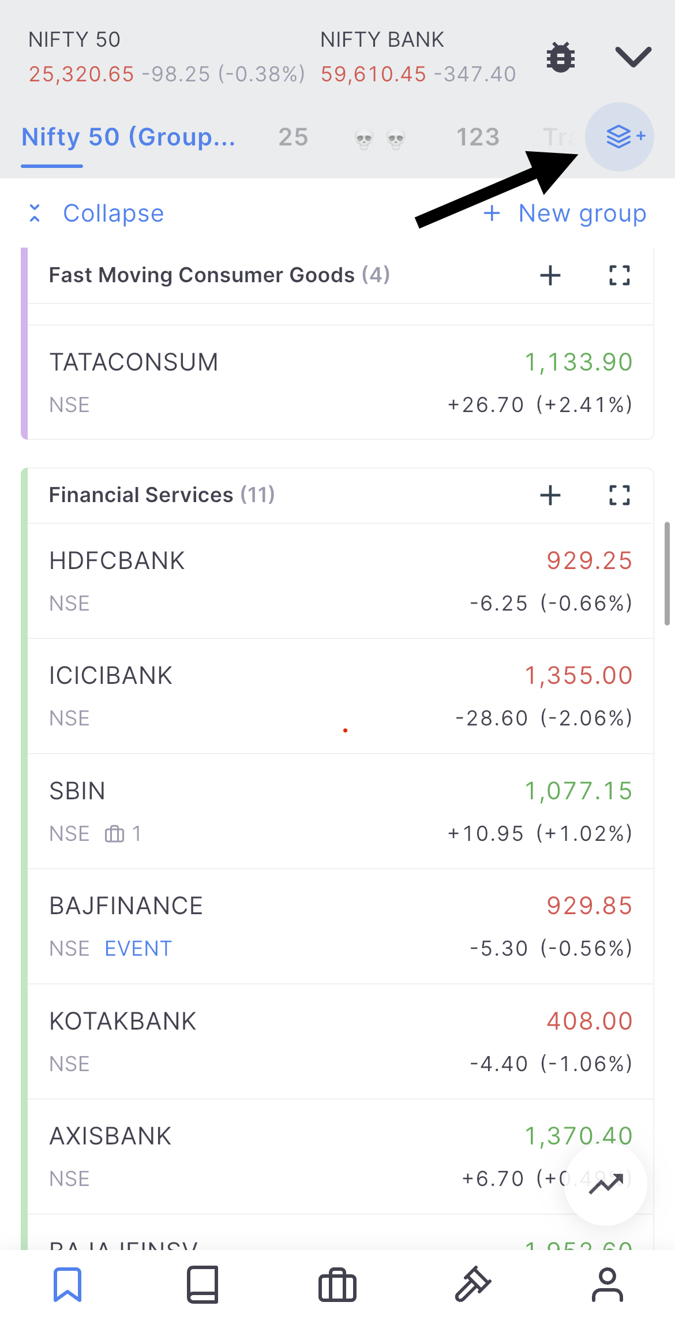Expand Financial Services group fullscreen
675x1317 pixels.
coord(620,495)
